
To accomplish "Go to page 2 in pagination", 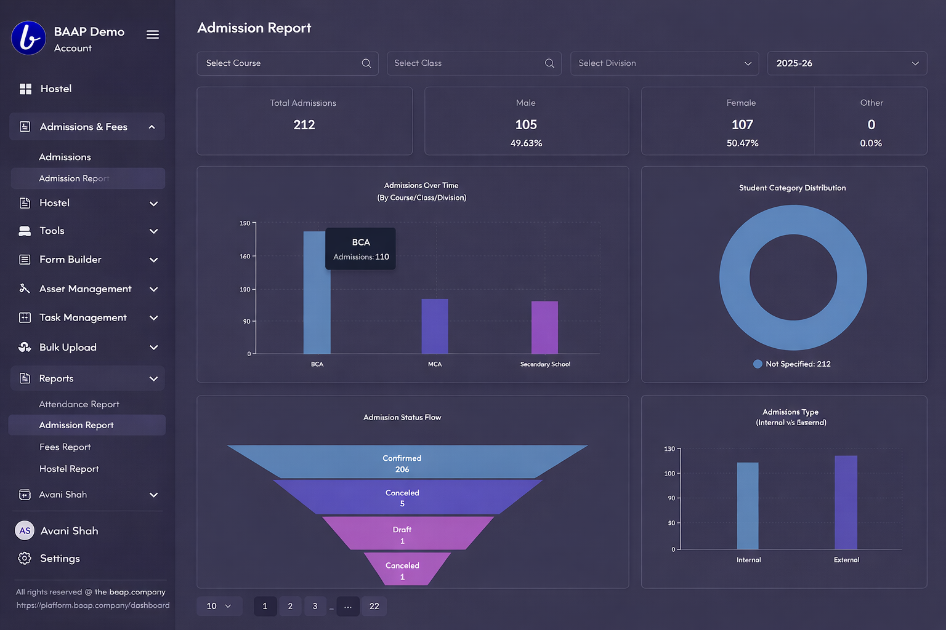I will pyautogui.click(x=290, y=606).
